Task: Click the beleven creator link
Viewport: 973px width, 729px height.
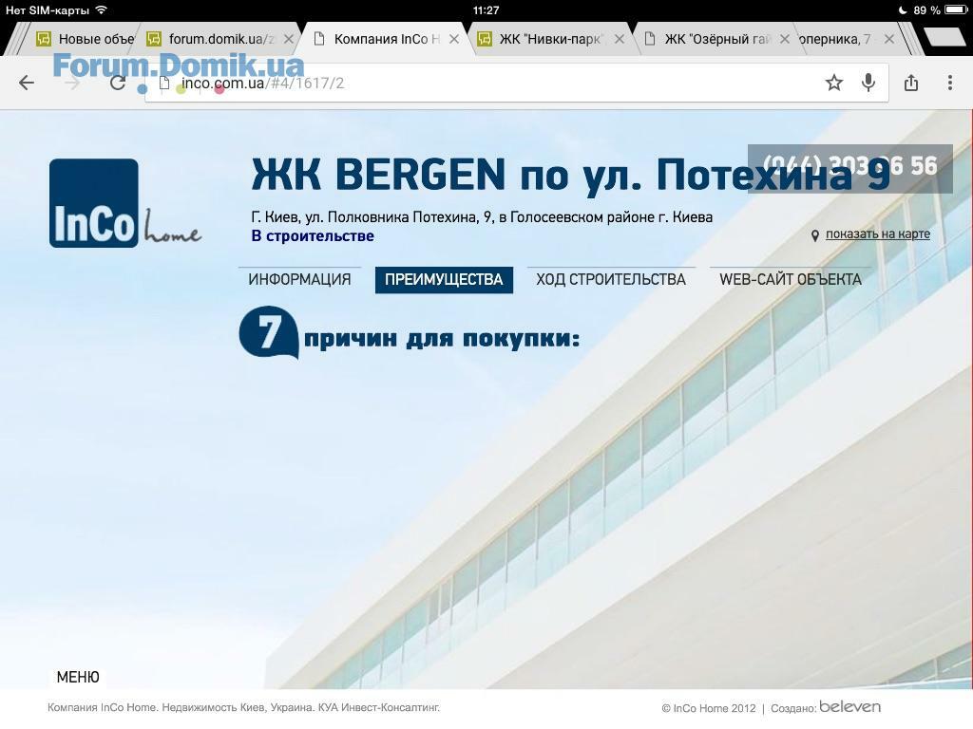Action: [x=849, y=706]
